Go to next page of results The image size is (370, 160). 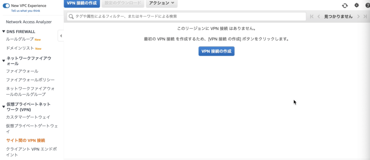pyautogui.click(x=358, y=17)
